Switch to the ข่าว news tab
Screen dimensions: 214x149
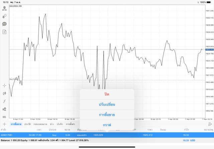tap(51, 124)
